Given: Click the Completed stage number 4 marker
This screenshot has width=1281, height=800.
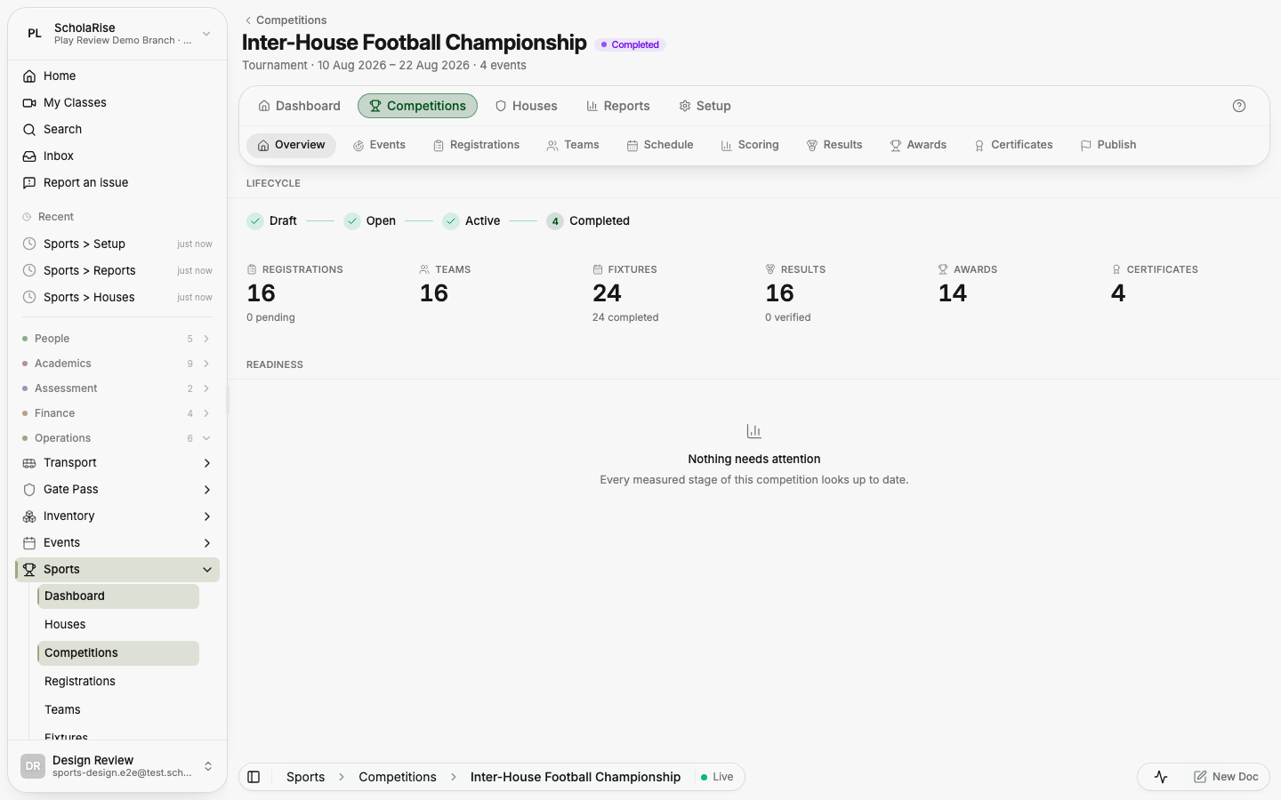Looking at the screenshot, I should [x=555, y=221].
